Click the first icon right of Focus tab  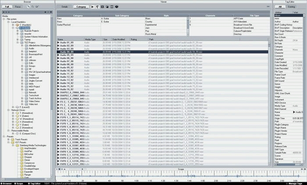click(29, 7)
